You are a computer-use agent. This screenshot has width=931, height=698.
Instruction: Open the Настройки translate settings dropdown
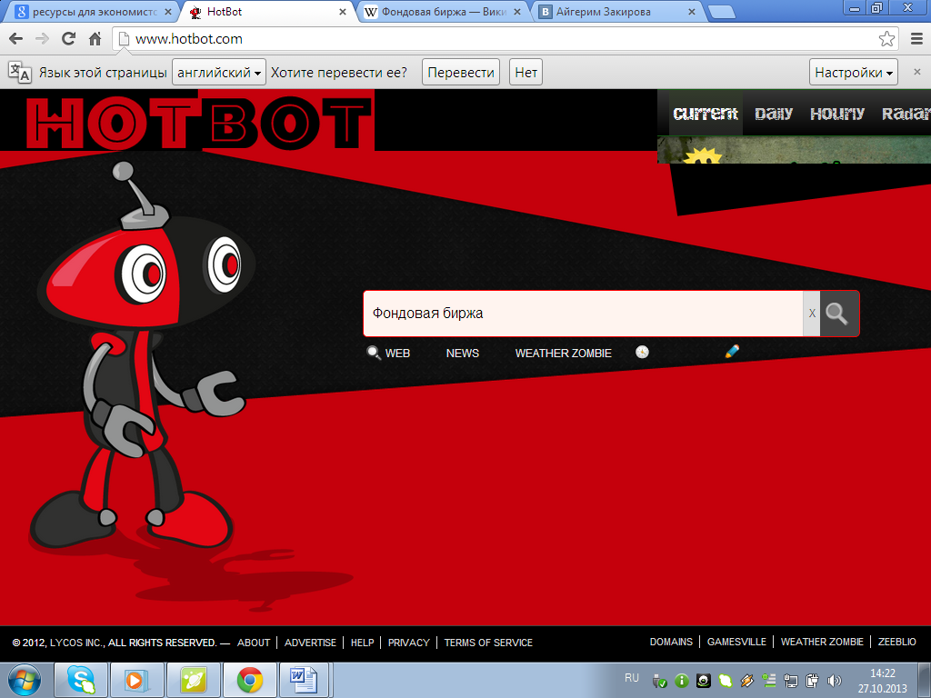point(853,73)
